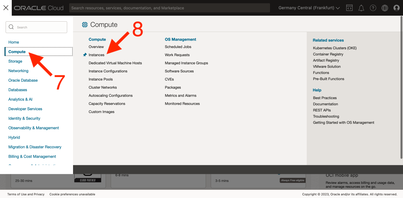Click the Compute chip icon in header
403x198 pixels.
click(x=85, y=25)
